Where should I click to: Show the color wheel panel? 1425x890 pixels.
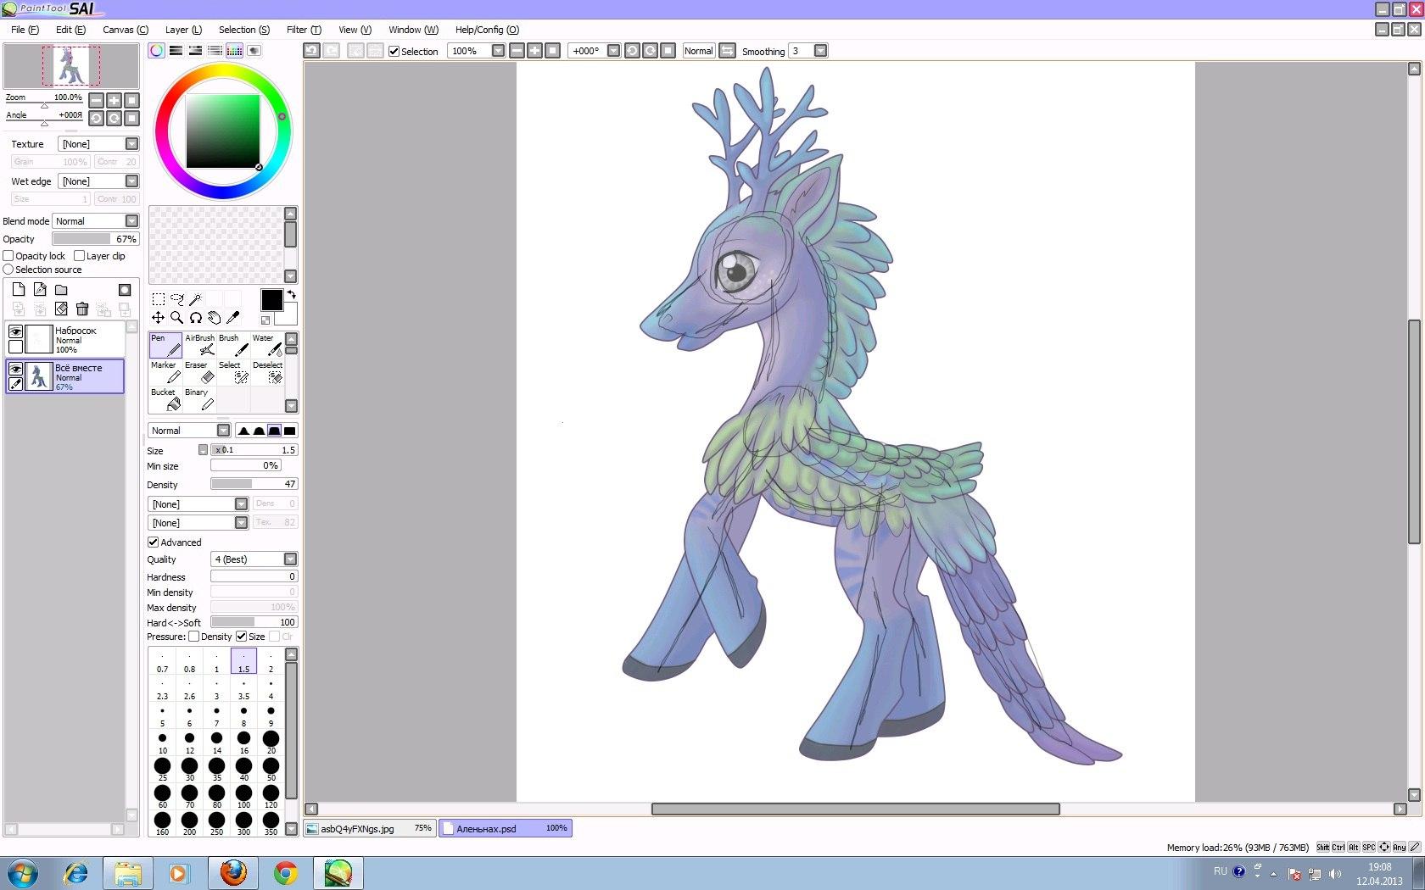coord(157,51)
